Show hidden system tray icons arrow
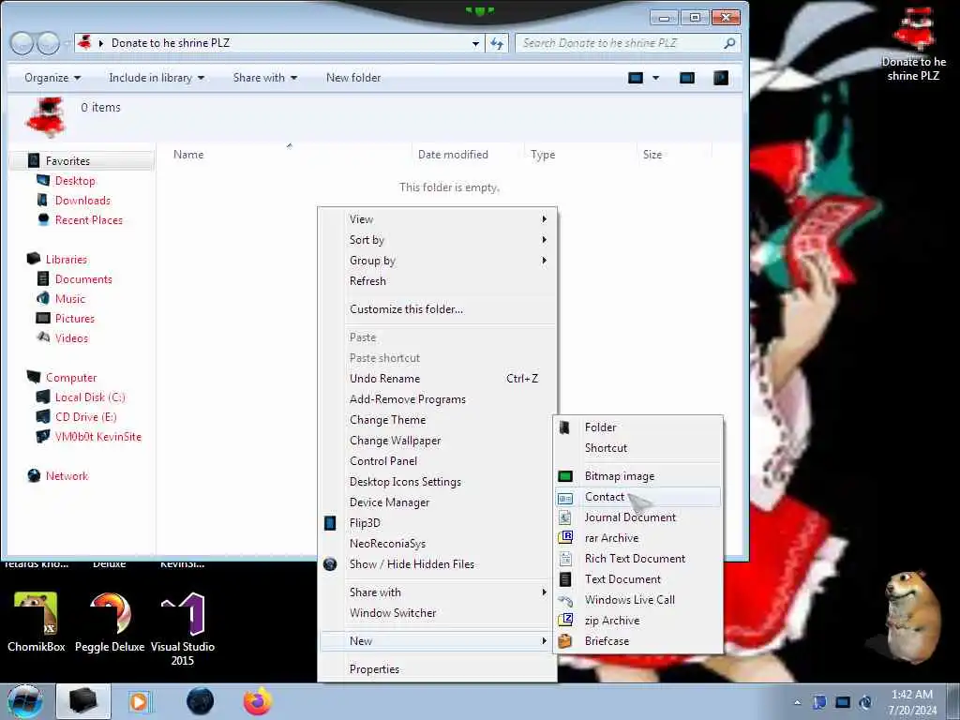The width and height of the screenshot is (960, 720). pyautogui.click(x=797, y=702)
